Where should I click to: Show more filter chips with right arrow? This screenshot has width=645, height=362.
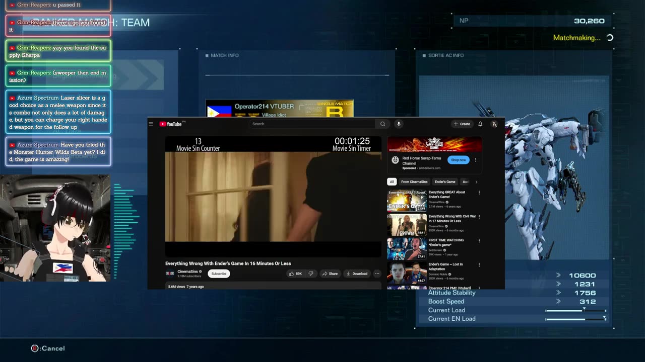point(476,182)
